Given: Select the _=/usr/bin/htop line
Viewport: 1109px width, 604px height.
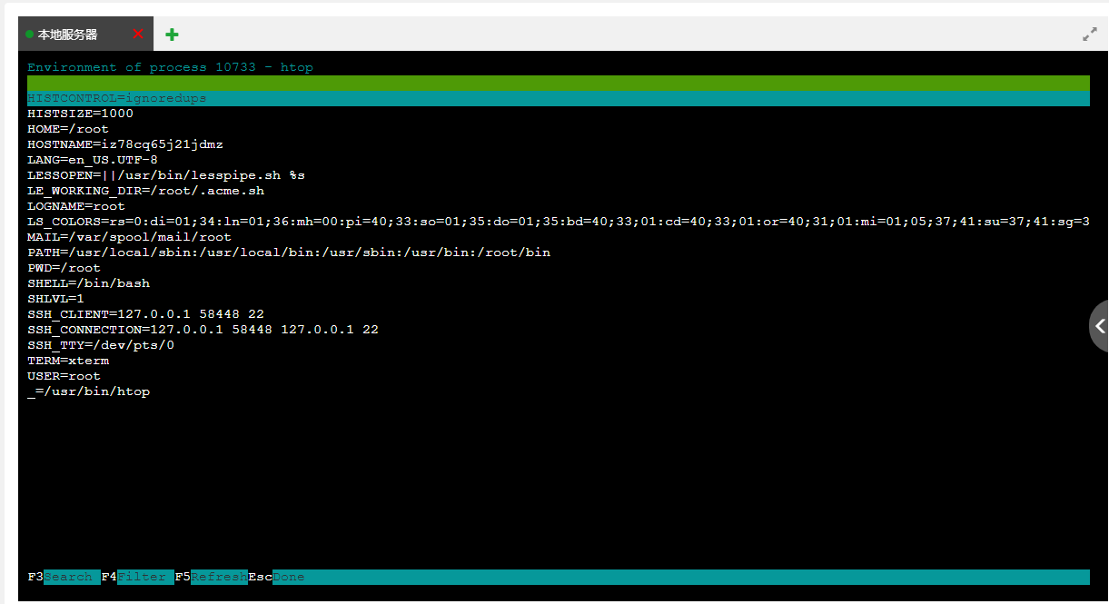Looking at the screenshot, I should (x=88, y=391).
